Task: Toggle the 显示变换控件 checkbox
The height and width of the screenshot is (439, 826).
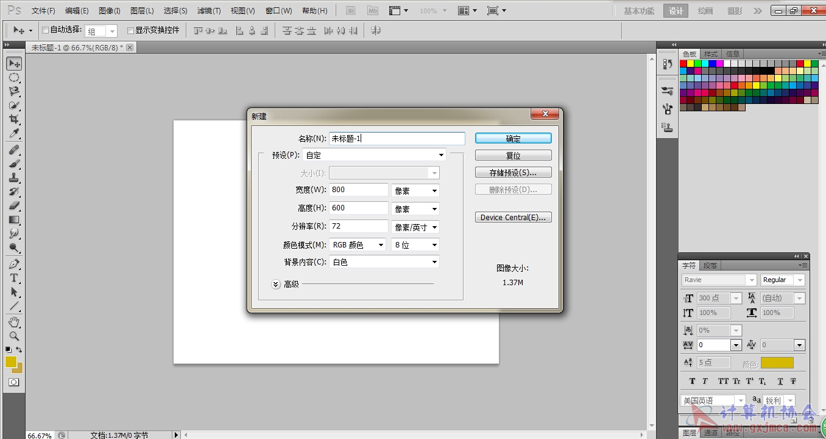Action: point(130,30)
